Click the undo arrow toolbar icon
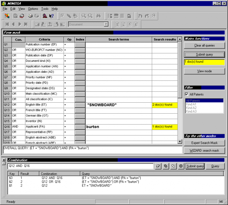Screen dimensions: 228x205 pyautogui.click(x=140, y=16)
